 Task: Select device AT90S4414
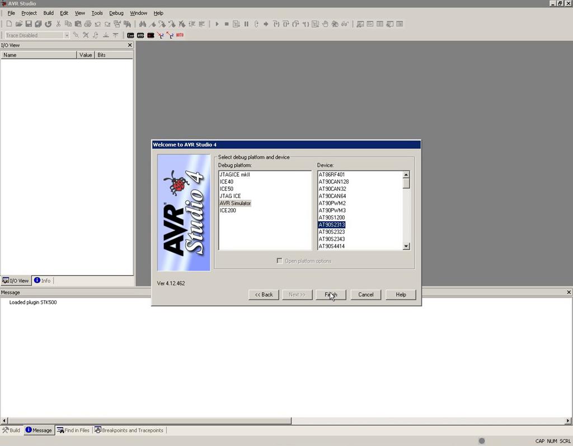(332, 246)
